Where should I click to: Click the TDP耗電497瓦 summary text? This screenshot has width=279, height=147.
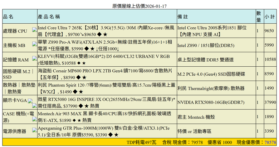click(141, 142)
